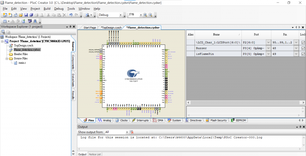Switch to the Clocks tab
Screen dimensions: 306x156
[121, 120]
